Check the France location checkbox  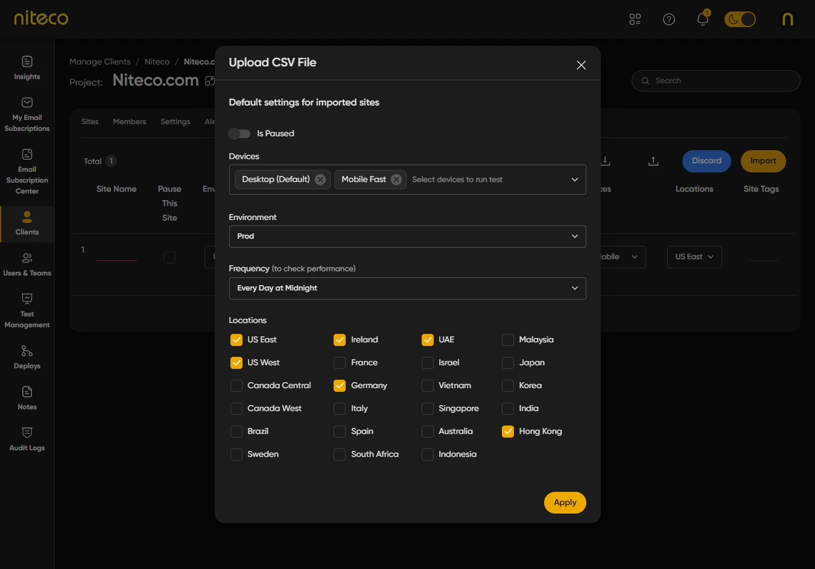click(x=340, y=363)
